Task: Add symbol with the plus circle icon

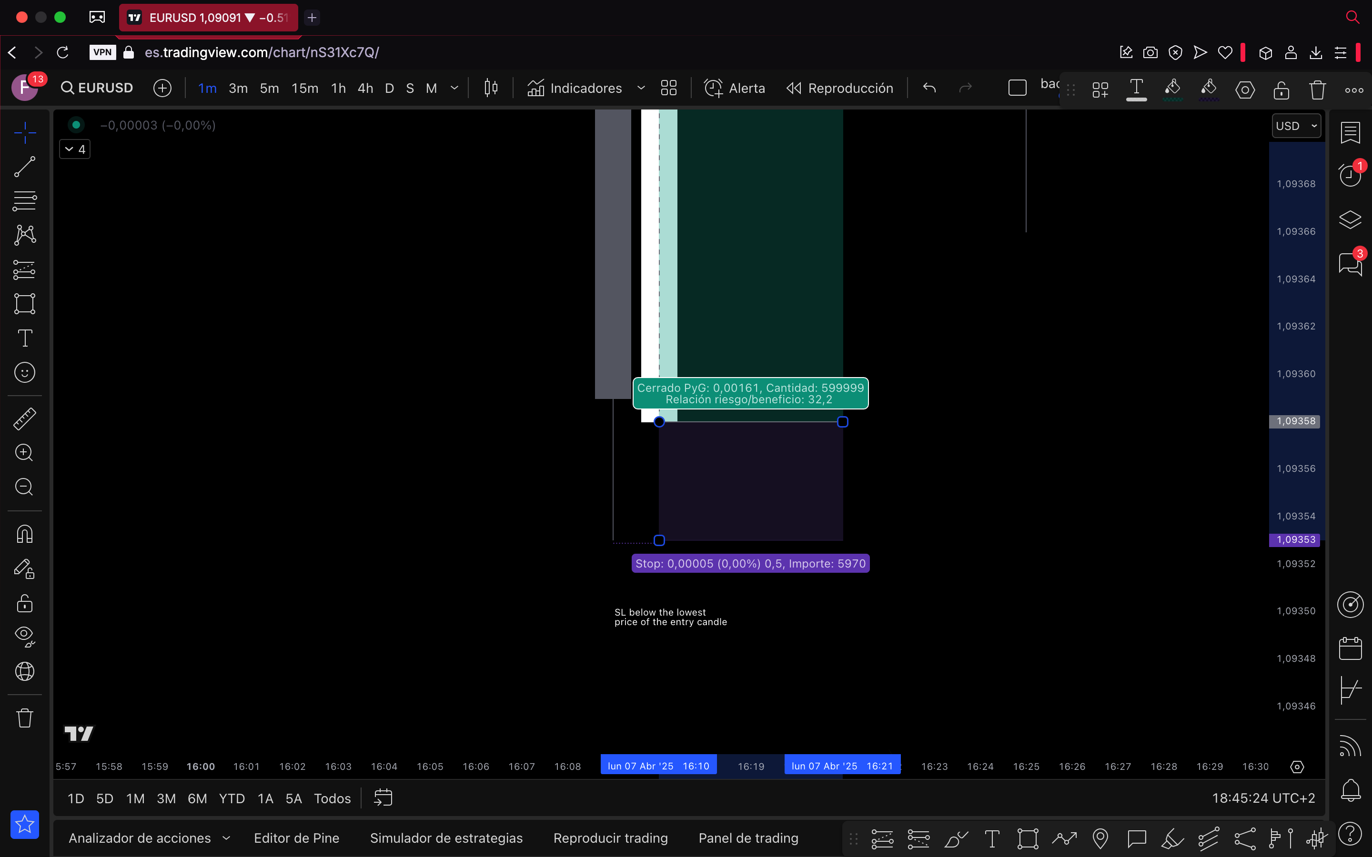Action: point(162,88)
